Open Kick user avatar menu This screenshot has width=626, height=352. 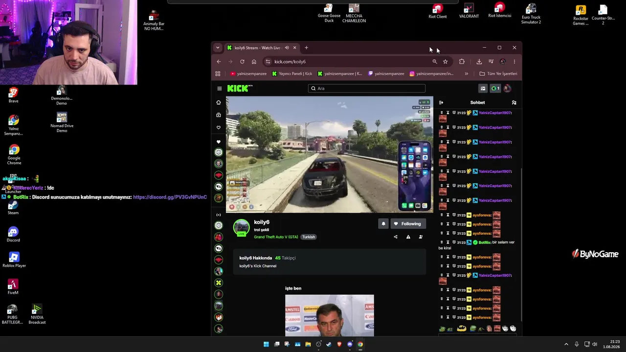[507, 88]
